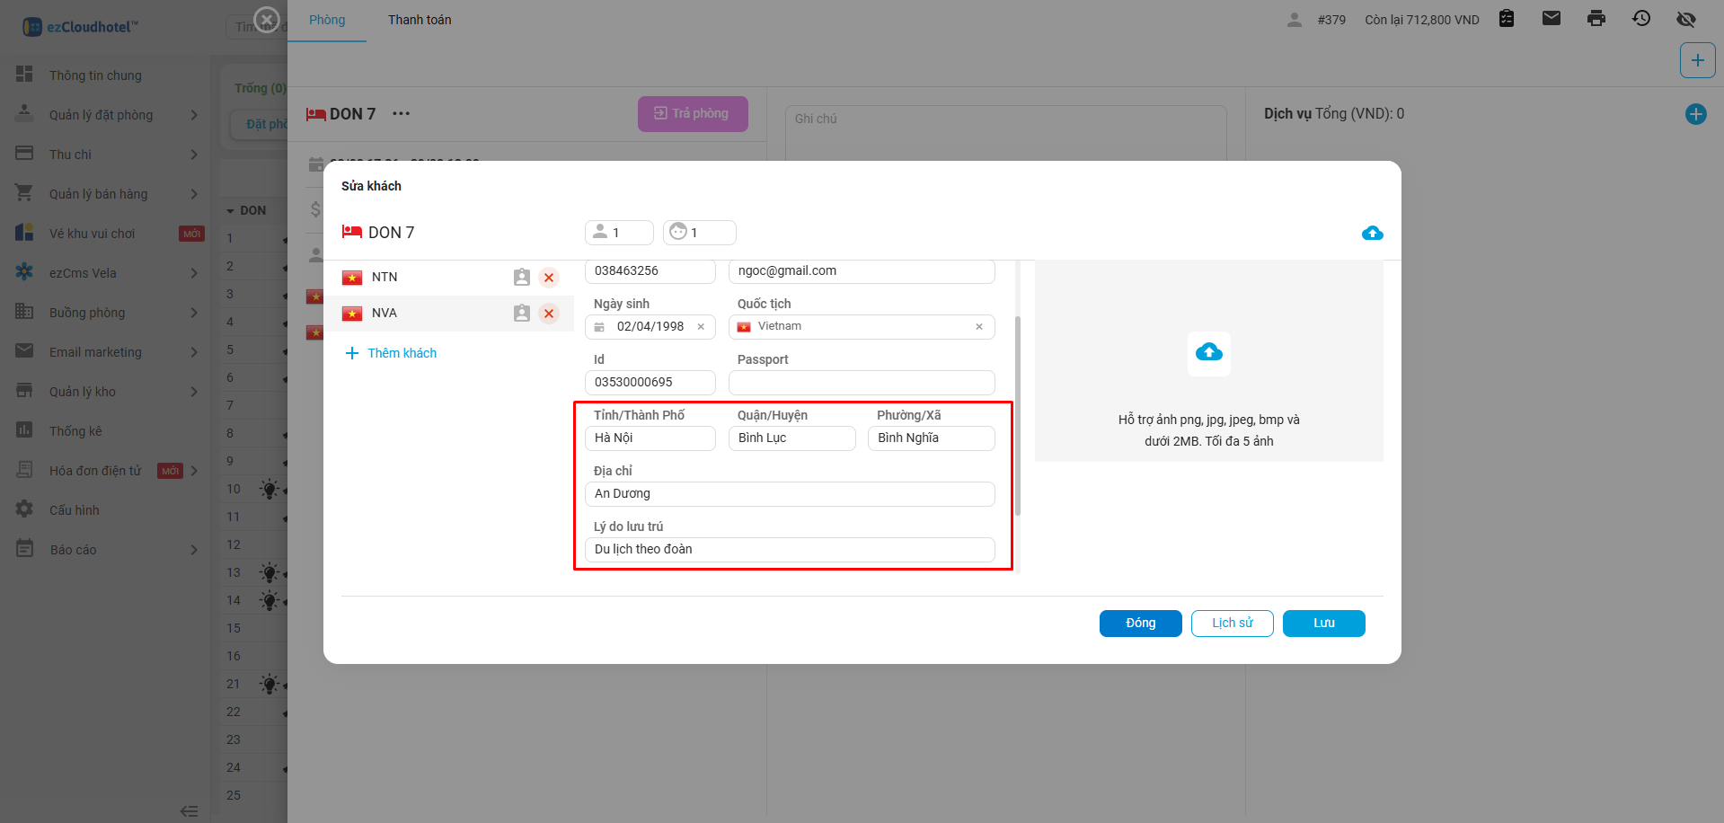Open the mail envelope icon
The height and width of the screenshot is (823, 1724).
[x=1551, y=19]
